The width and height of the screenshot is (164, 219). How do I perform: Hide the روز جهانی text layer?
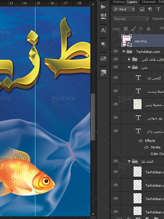click(x=116, y=117)
